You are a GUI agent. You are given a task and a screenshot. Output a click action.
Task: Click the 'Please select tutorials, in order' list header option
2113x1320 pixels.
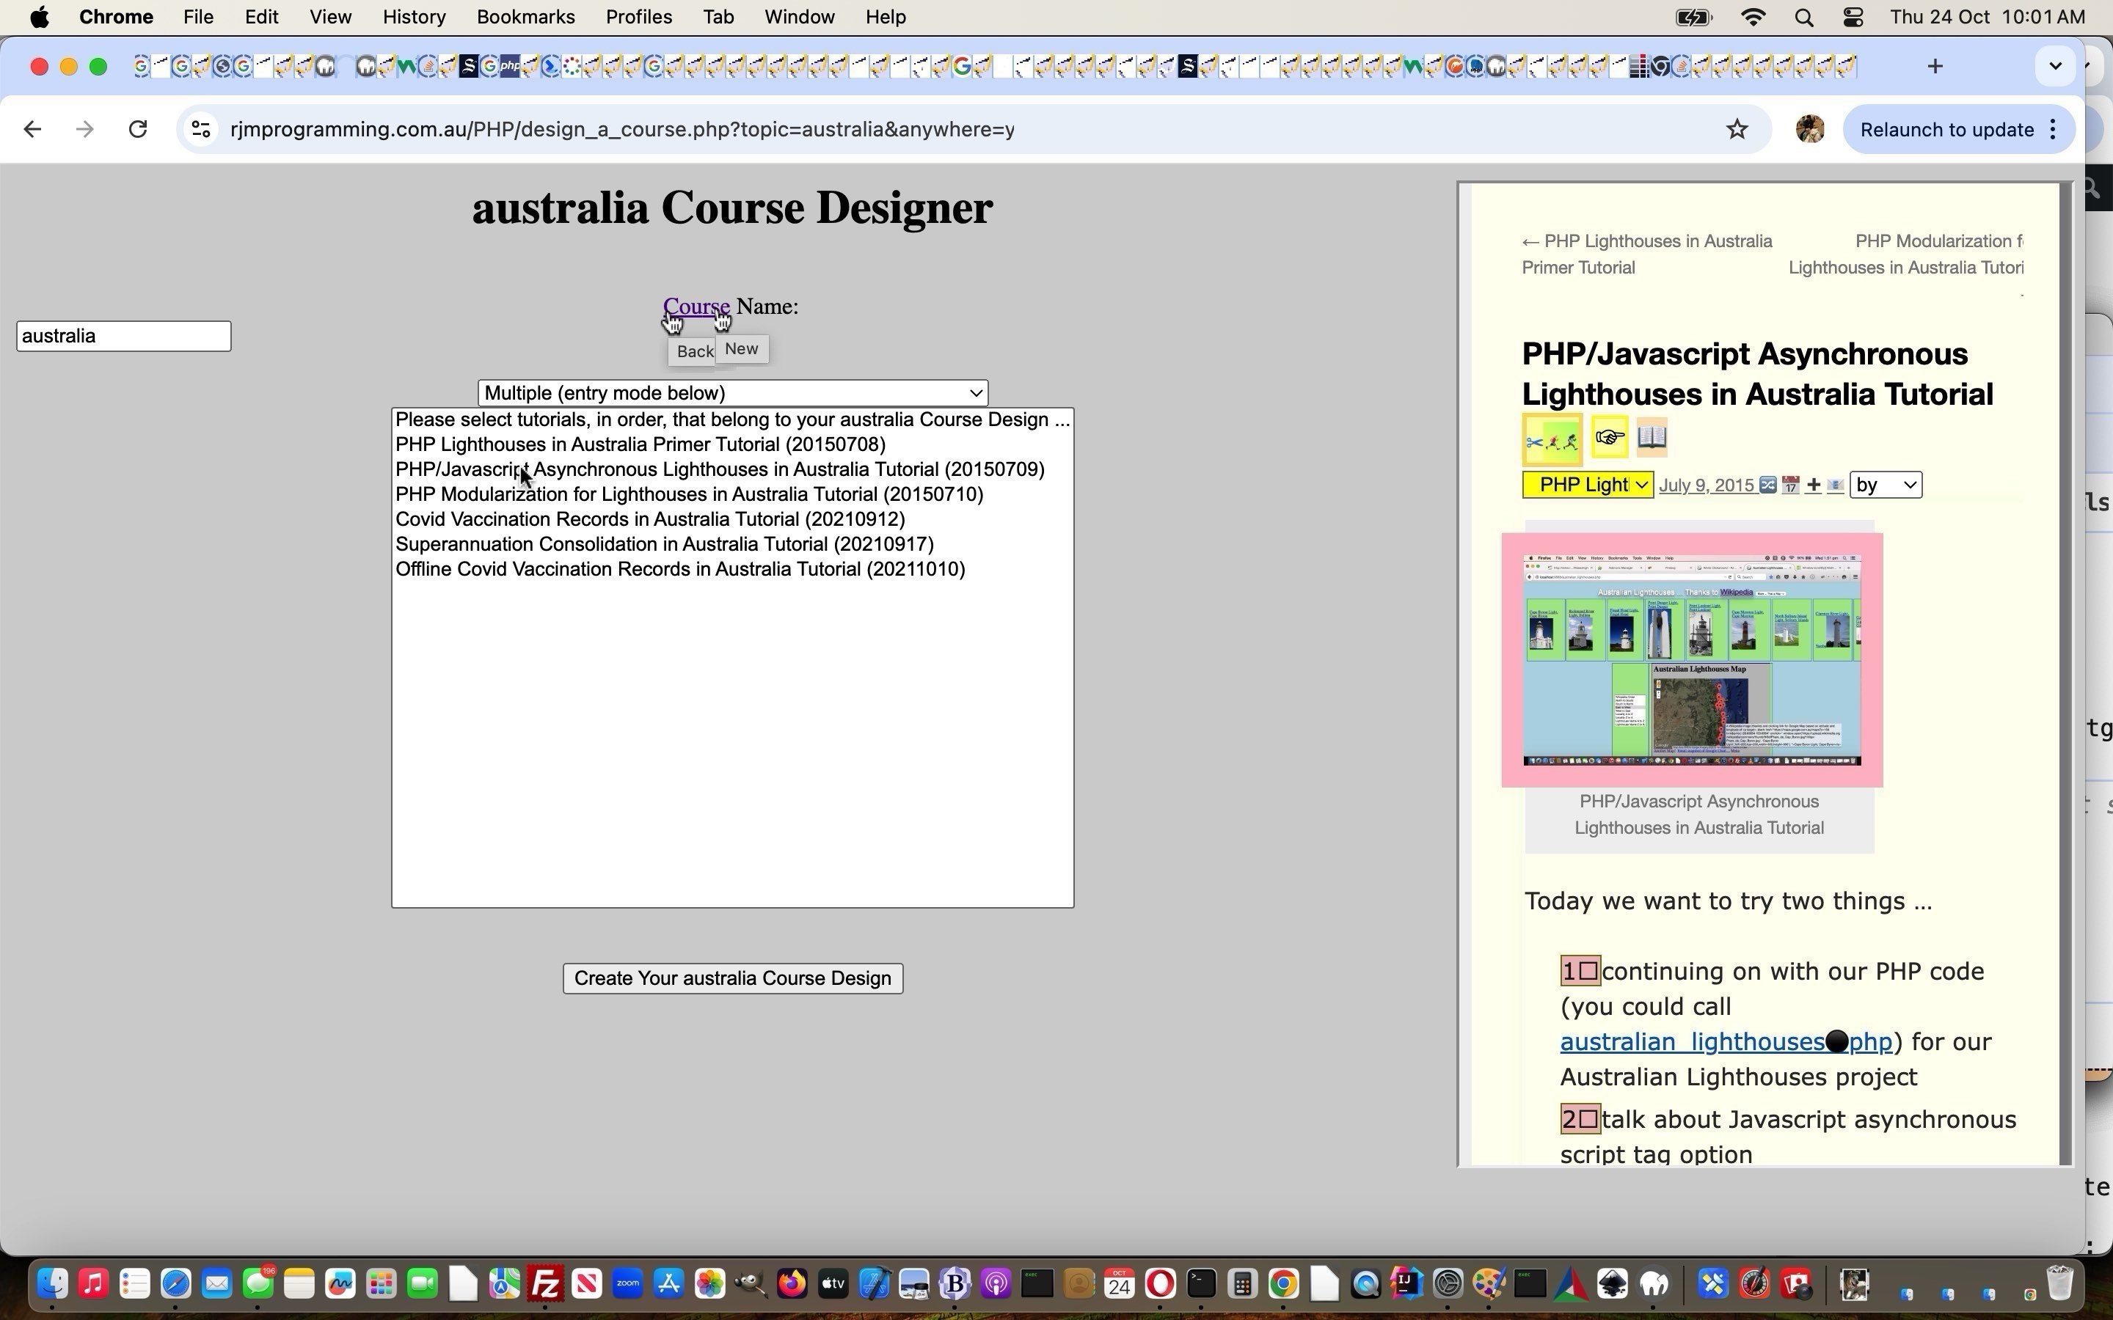732,420
